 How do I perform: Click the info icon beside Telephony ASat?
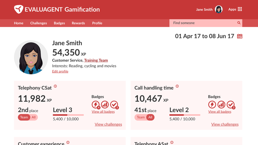click(172, 142)
